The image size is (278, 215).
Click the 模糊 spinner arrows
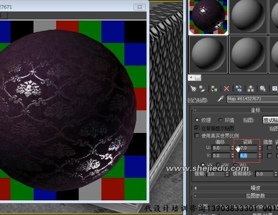click(x=227, y=174)
